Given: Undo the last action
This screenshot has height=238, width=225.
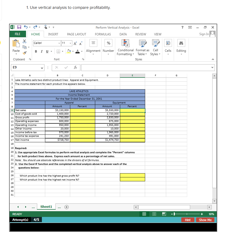Looking at the screenshot, I should pyautogui.click(x=25, y=27).
